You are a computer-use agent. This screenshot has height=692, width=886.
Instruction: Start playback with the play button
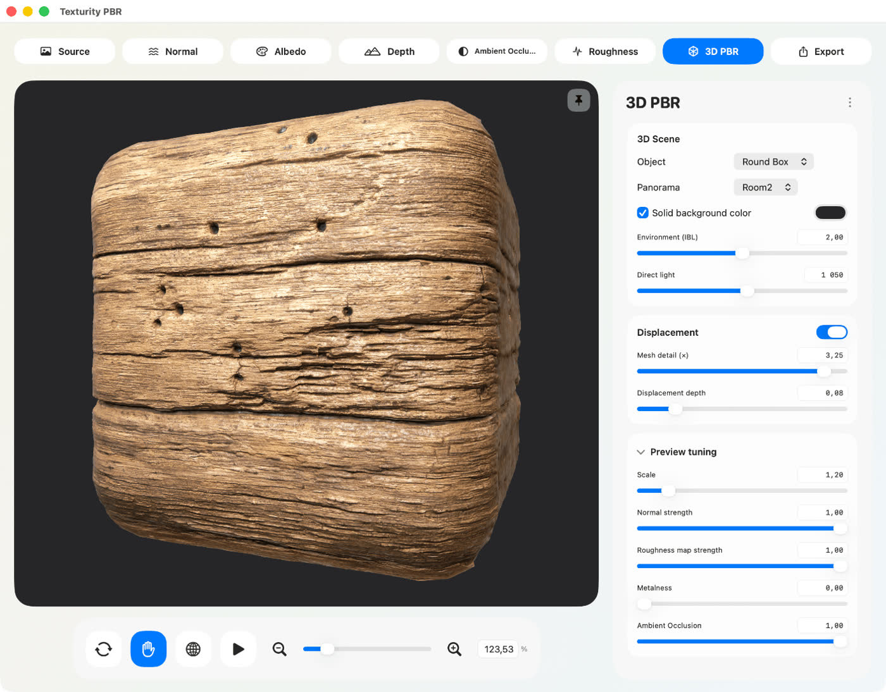tap(238, 649)
